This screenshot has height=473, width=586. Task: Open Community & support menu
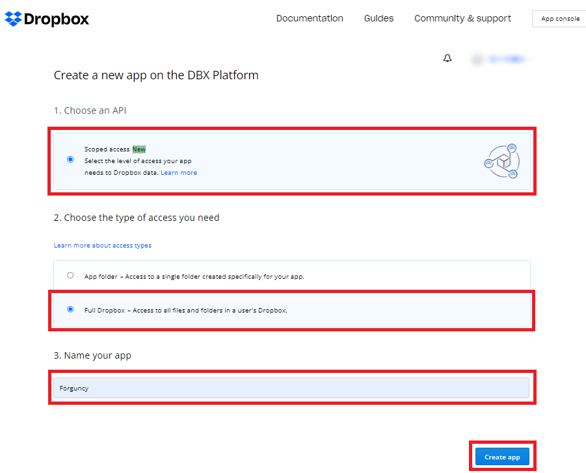coord(462,18)
